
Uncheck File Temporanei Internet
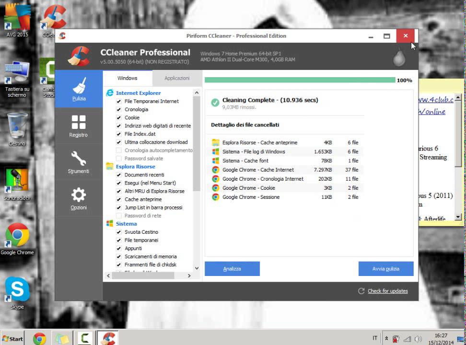[119, 101]
